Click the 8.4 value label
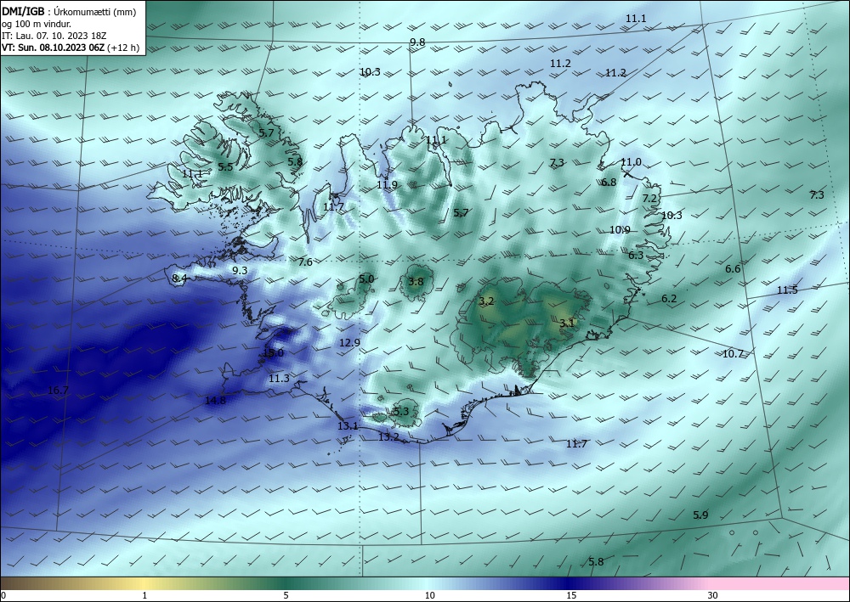The height and width of the screenshot is (602, 850). [x=179, y=278]
